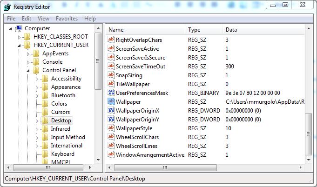
Task: Open the Edit menu
Action: (27, 19)
